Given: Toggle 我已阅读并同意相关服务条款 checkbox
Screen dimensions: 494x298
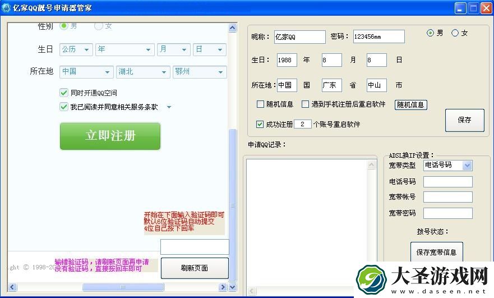Looking at the screenshot, I should (x=63, y=107).
